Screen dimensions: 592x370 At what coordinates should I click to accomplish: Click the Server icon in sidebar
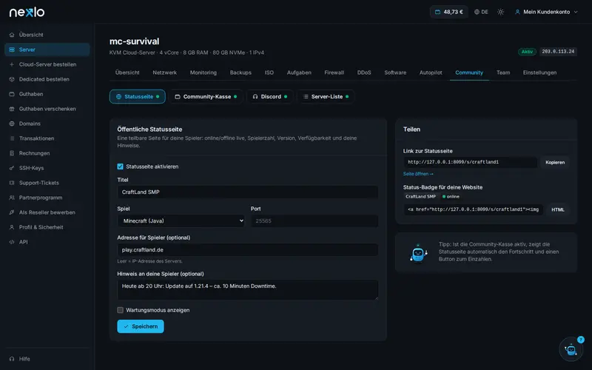[12, 50]
